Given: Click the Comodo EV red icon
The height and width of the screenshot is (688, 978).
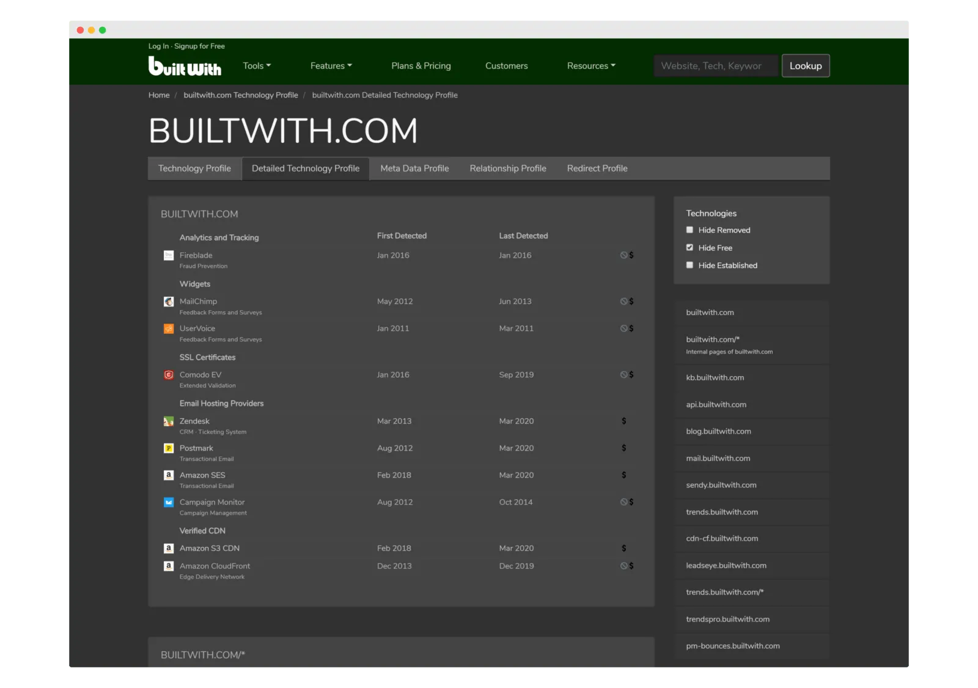Looking at the screenshot, I should tap(169, 375).
